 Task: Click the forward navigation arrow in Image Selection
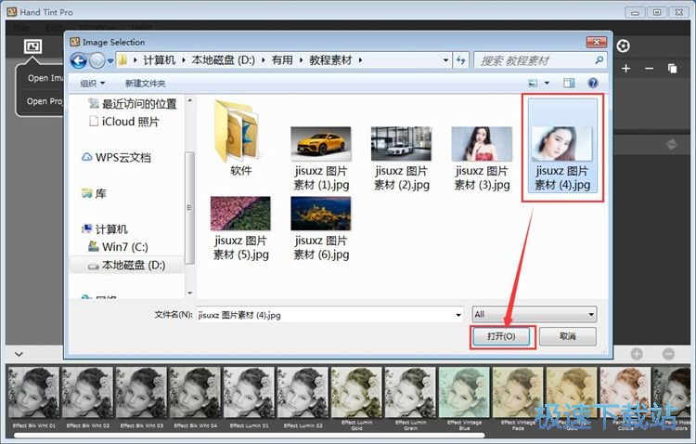(97, 60)
